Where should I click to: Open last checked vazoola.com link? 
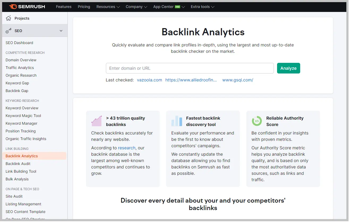(149, 80)
